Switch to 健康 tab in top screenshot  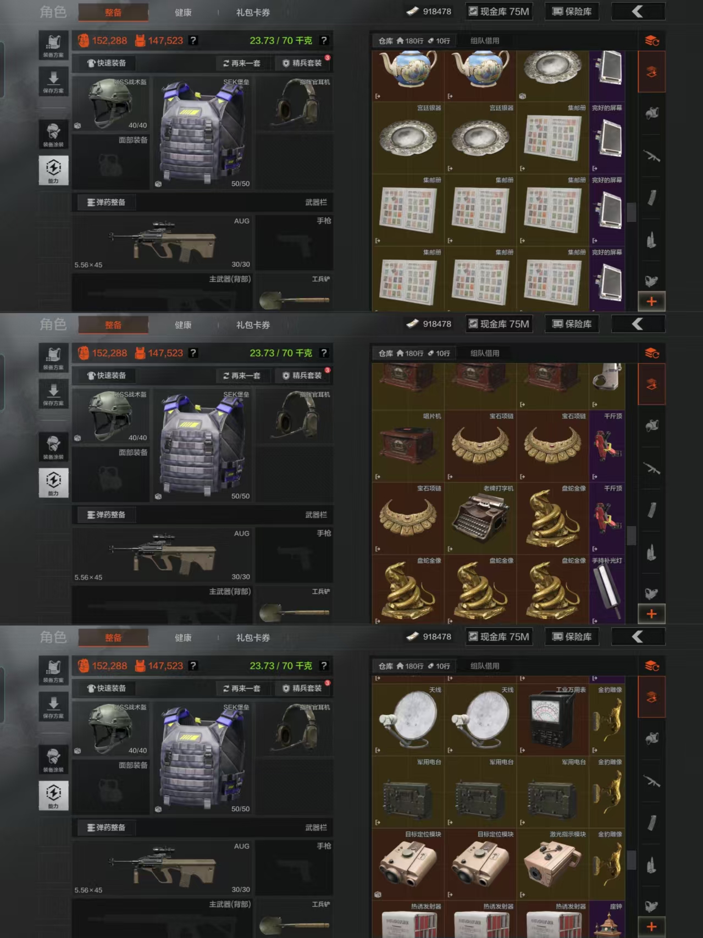coord(183,12)
